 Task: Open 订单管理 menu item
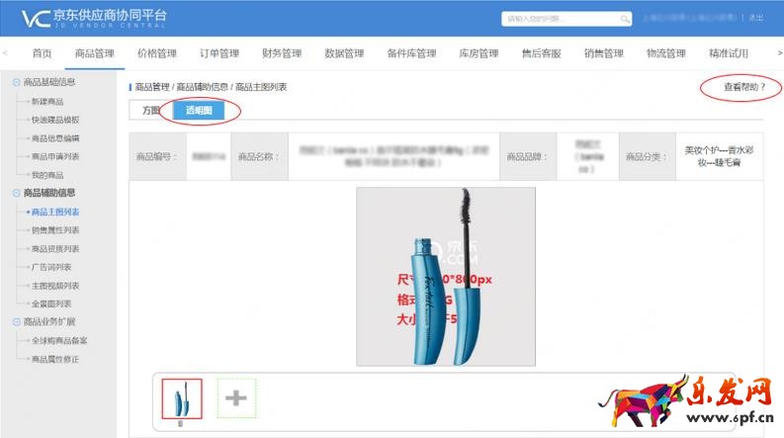219,53
